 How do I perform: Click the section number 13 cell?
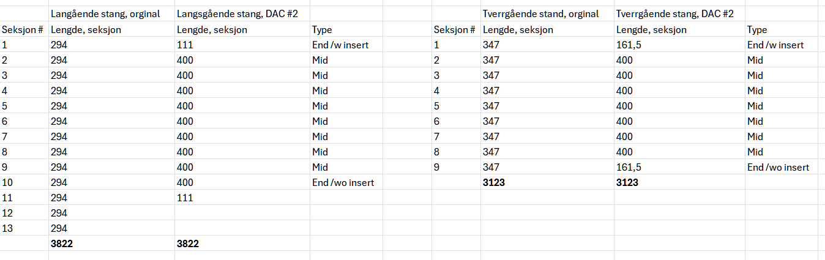[x=7, y=228]
